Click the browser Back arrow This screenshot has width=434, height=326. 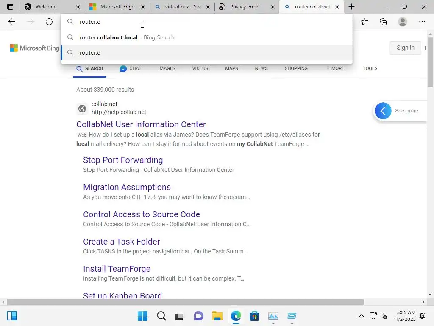11,22
